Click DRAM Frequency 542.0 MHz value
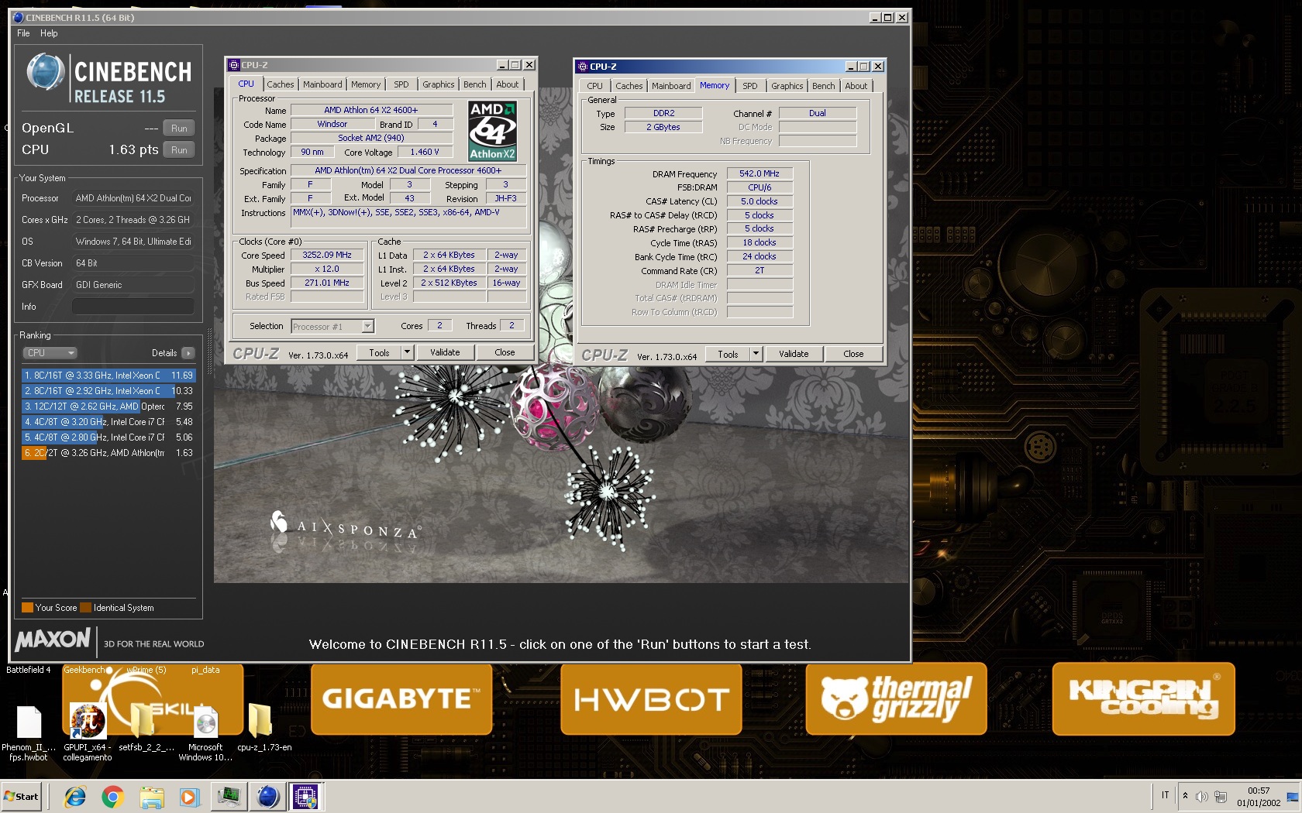 click(x=759, y=173)
